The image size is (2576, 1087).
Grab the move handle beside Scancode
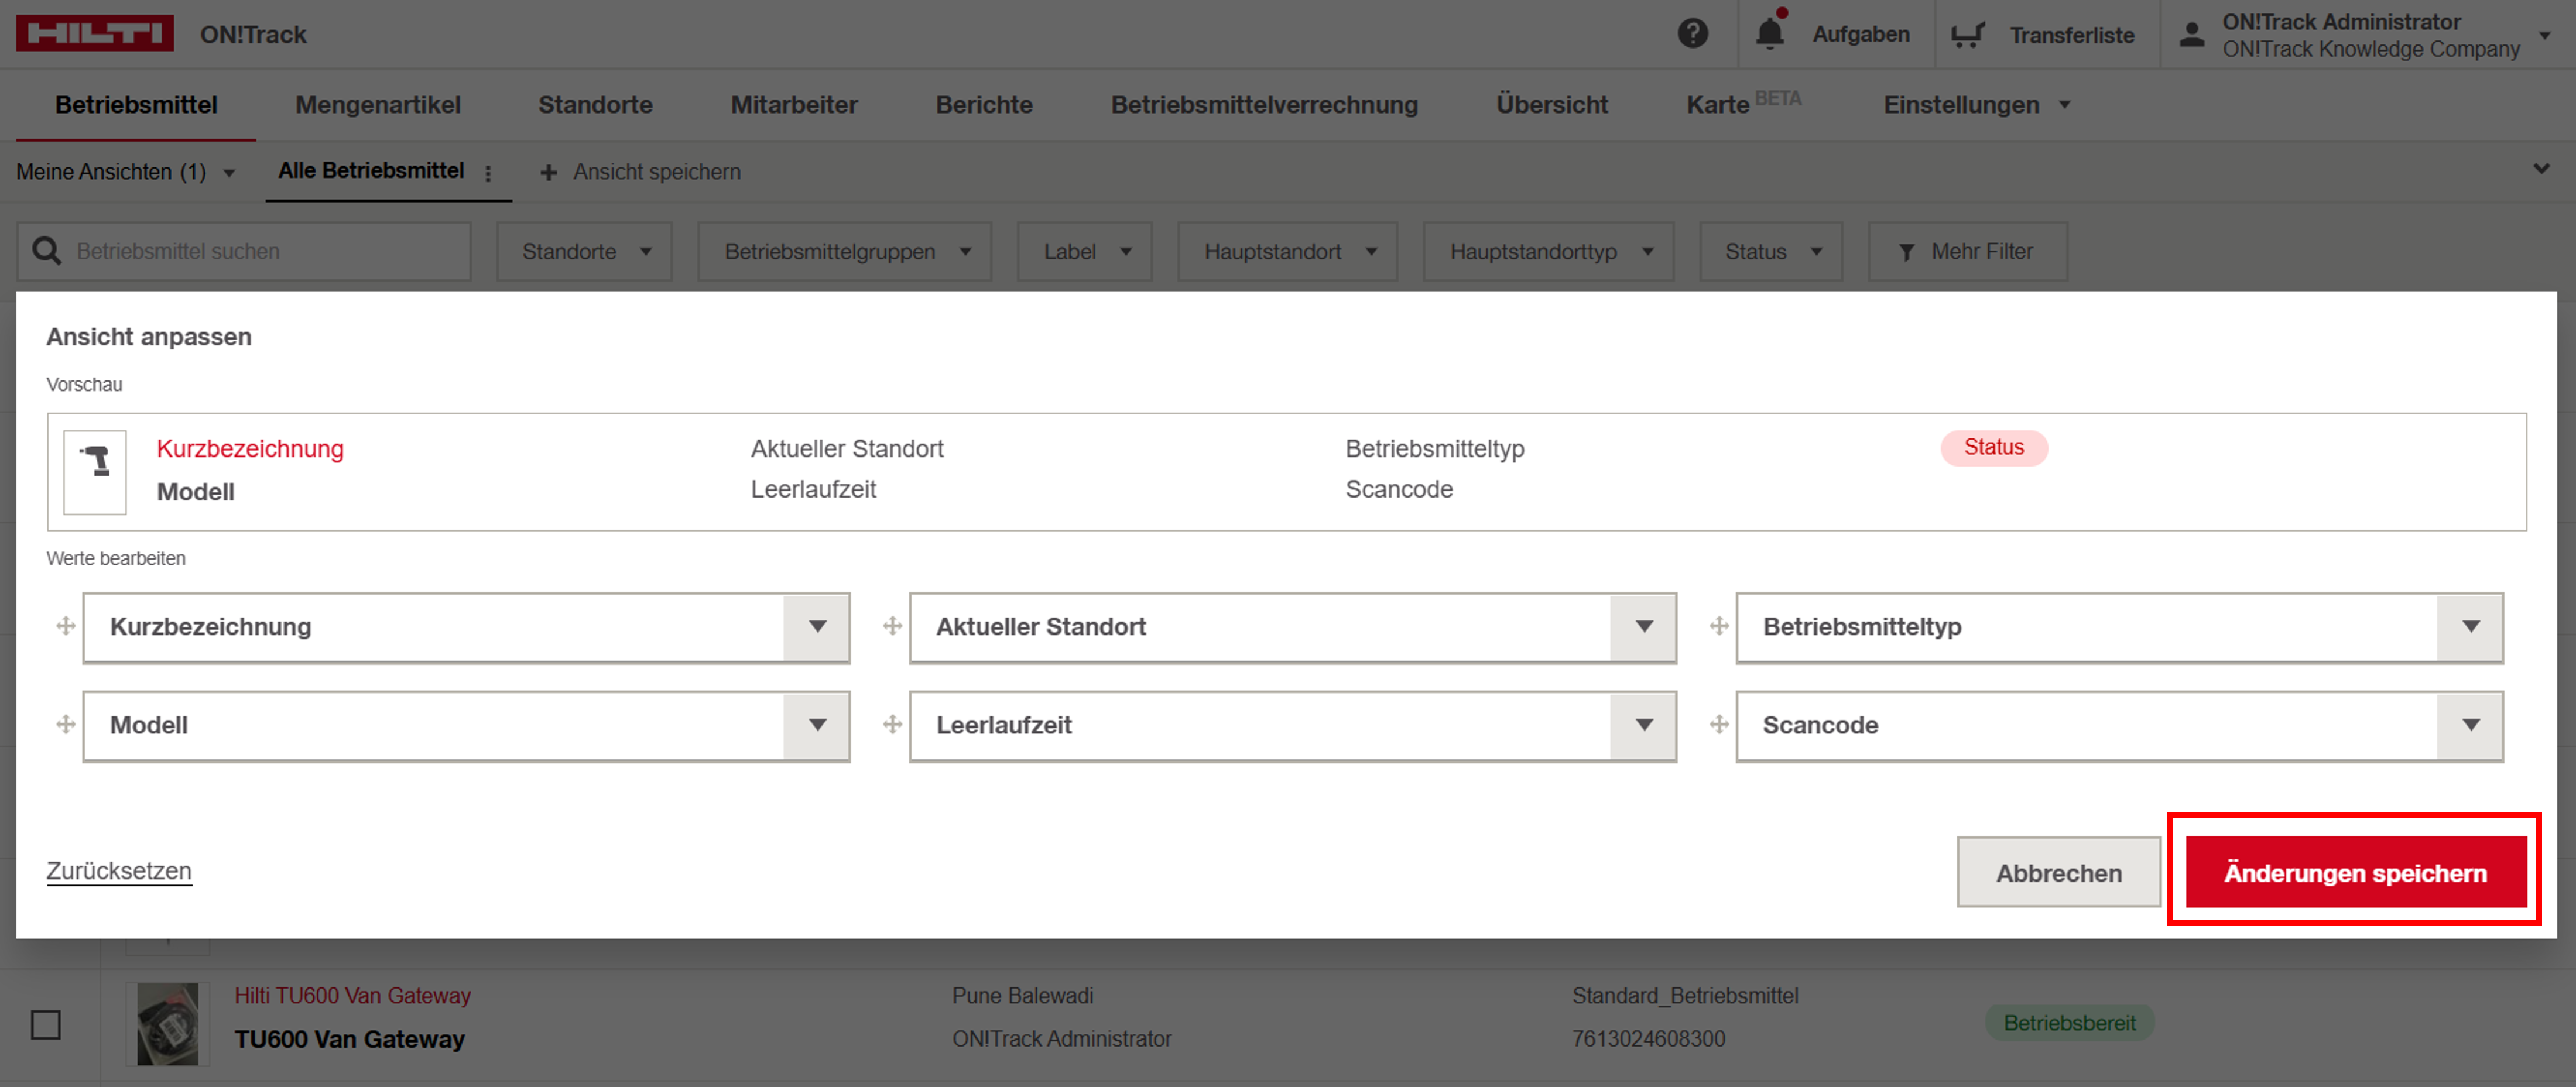[x=1719, y=724]
